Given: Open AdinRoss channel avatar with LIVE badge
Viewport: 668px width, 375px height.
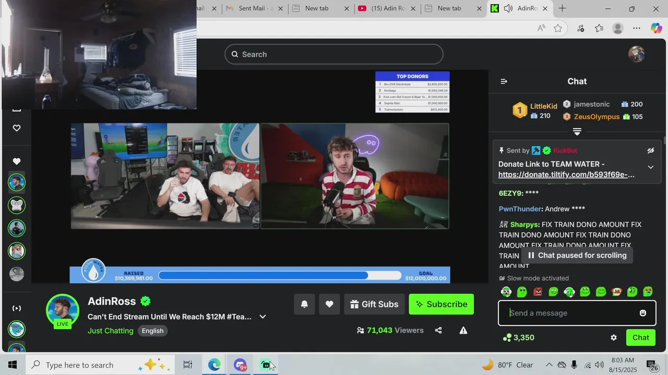Looking at the screenshot, I should click(63, 311).
